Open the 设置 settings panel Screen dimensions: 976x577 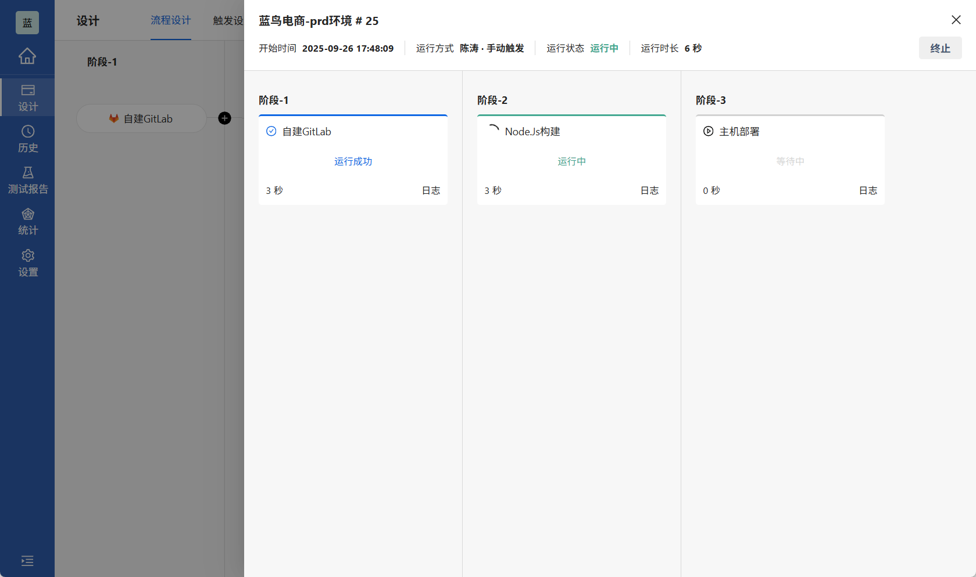(x=27, y=262)
